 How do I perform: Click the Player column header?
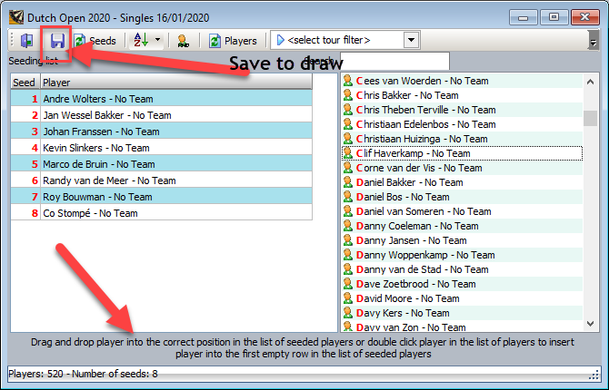[x=176, y=83]
